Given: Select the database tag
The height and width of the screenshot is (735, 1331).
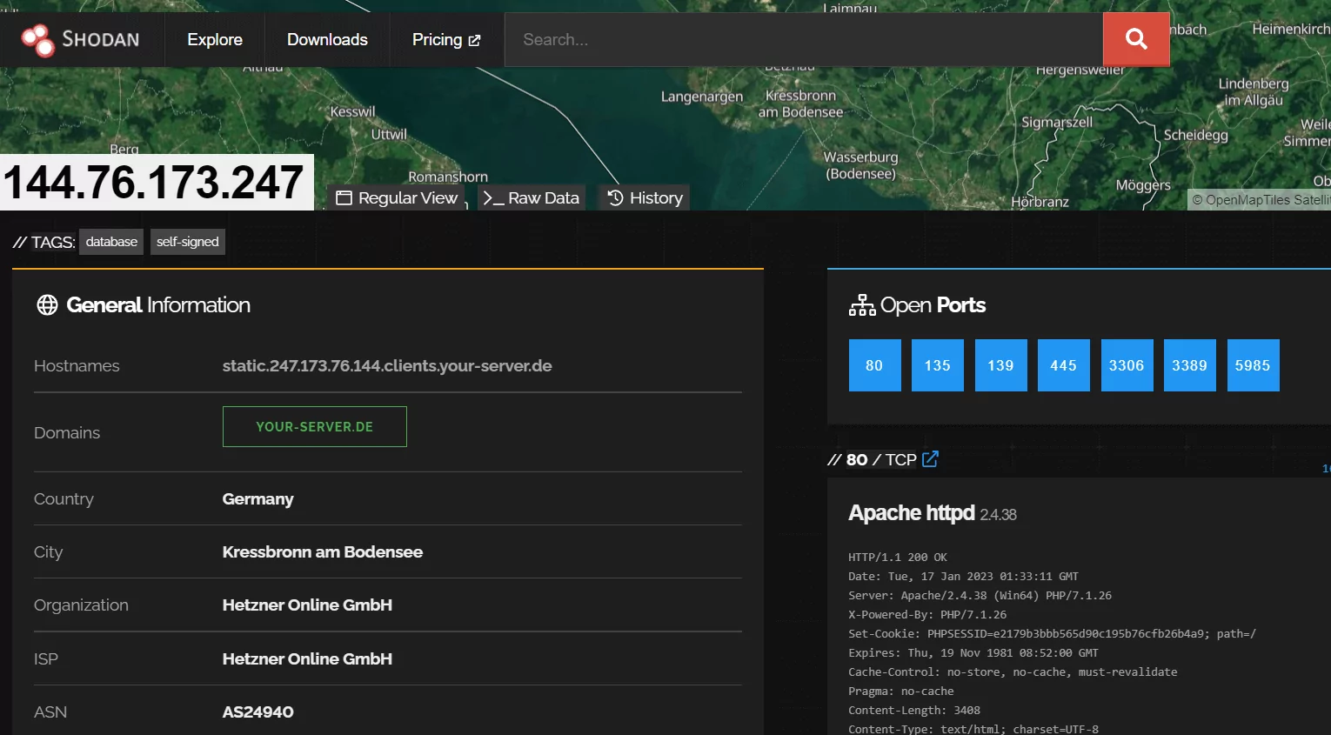Looking at the screenshot, I should coord(110,241).
